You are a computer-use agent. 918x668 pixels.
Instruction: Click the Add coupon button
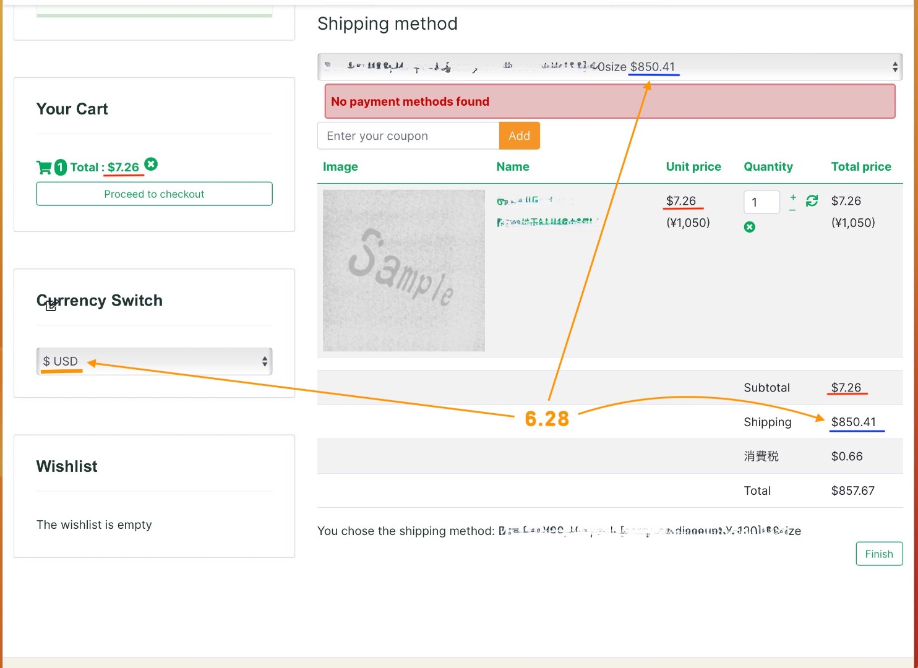pyautogui.click(x=519, y=136)
